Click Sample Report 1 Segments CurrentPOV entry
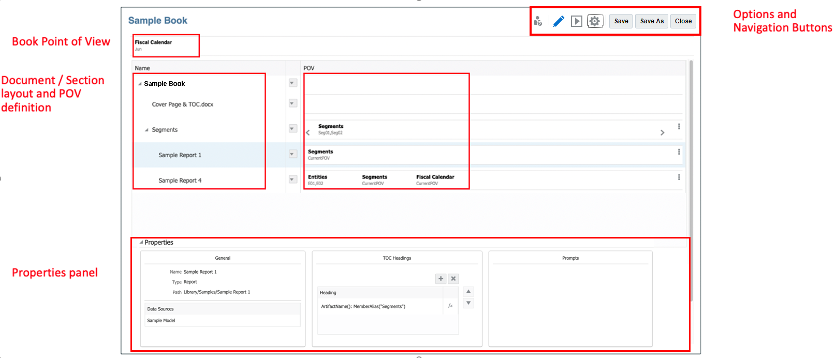This screenshot has height=358, width=836. coord(320,155)
